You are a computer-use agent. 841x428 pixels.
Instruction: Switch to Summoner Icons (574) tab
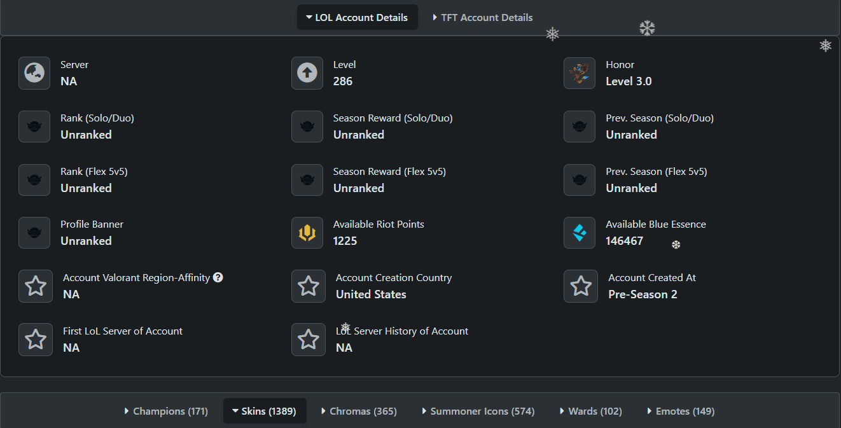(478, 411)
